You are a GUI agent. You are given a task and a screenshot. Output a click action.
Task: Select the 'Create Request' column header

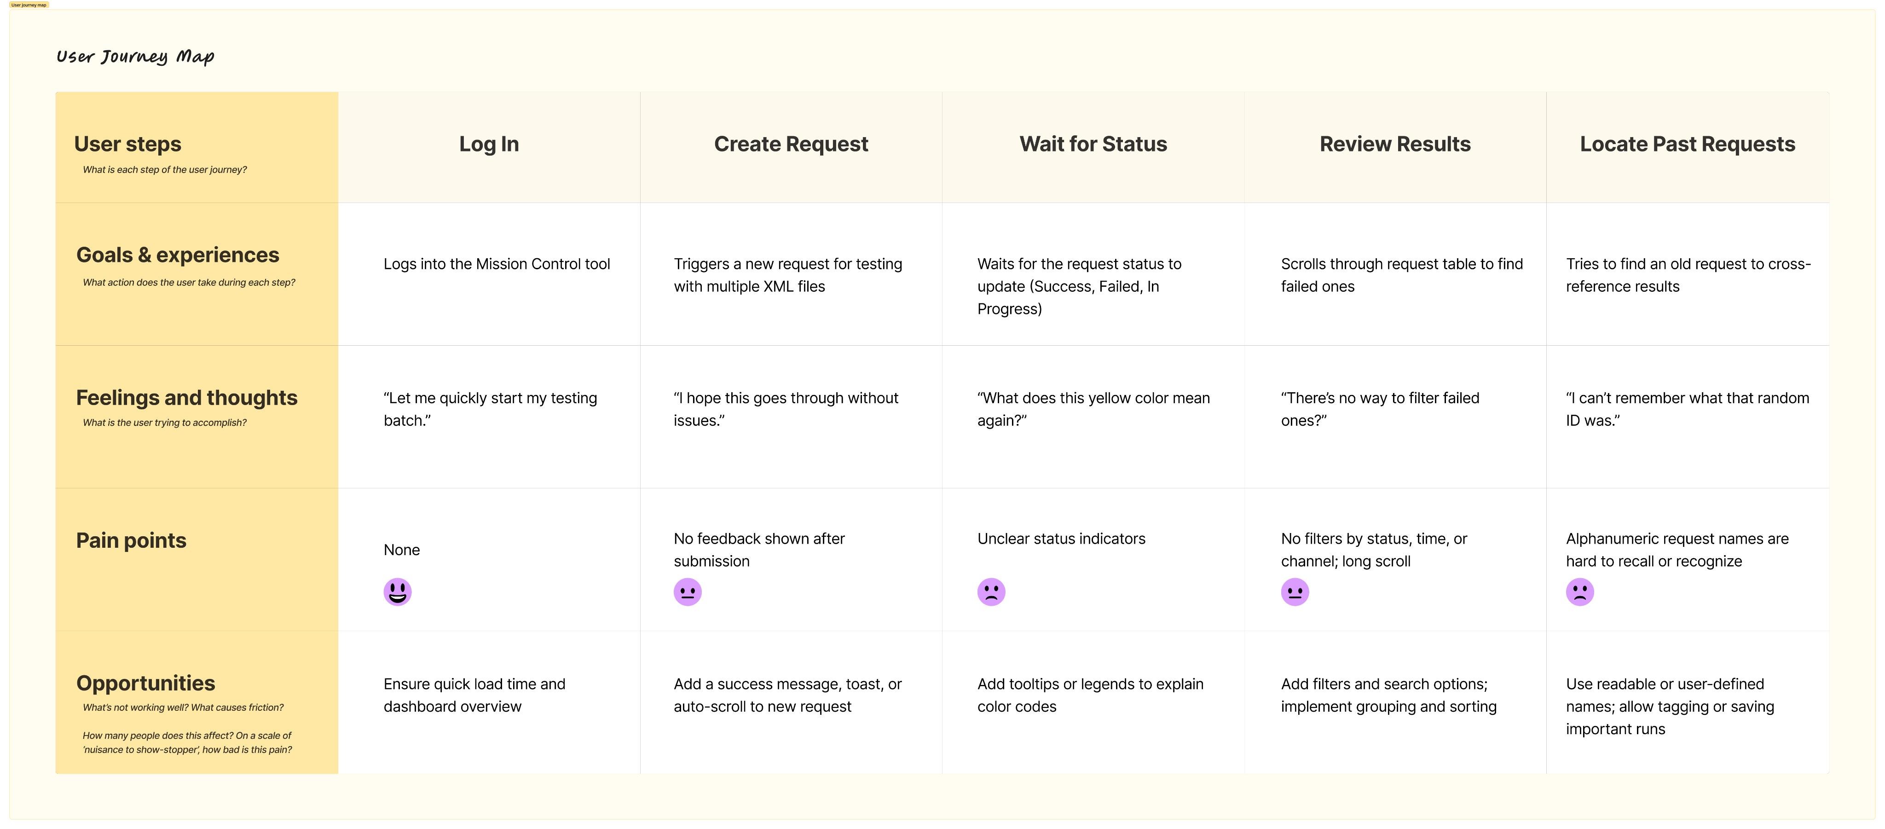coord(790,144)
